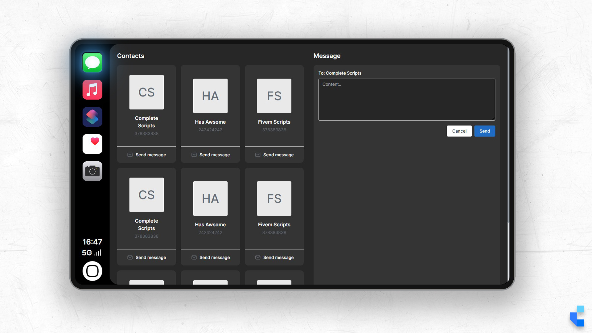Click the 5G signal bars indicator
This screenshot has width=592, height=333.
pos(97,253)
